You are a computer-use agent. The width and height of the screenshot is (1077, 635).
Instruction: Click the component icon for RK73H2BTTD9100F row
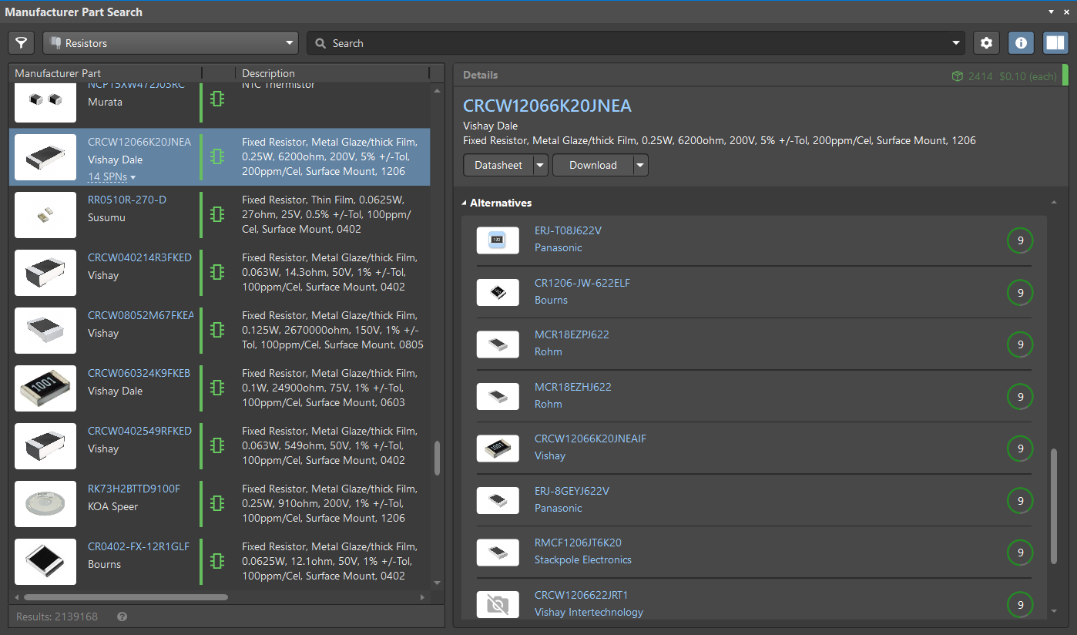click(x=217, y=503)
